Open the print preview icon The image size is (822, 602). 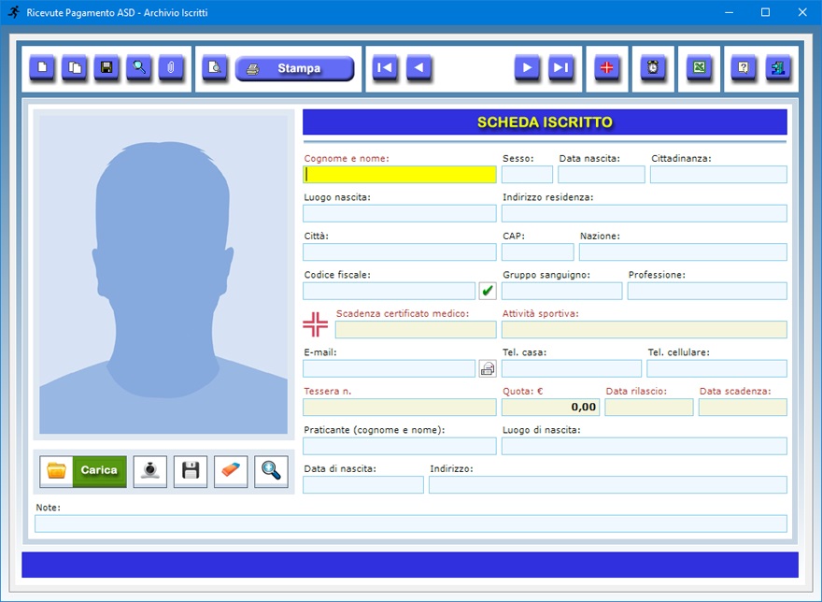coord(215,67)
